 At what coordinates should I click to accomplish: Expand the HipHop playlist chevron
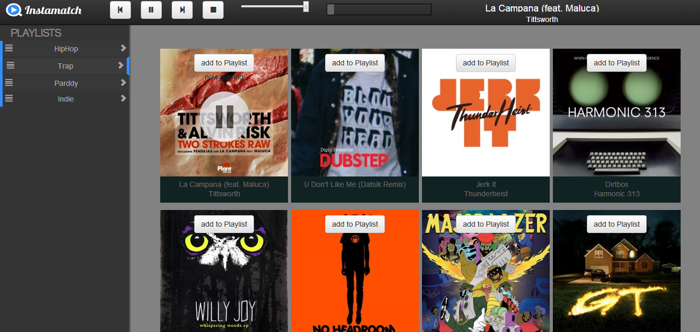[x=123, y=48]
